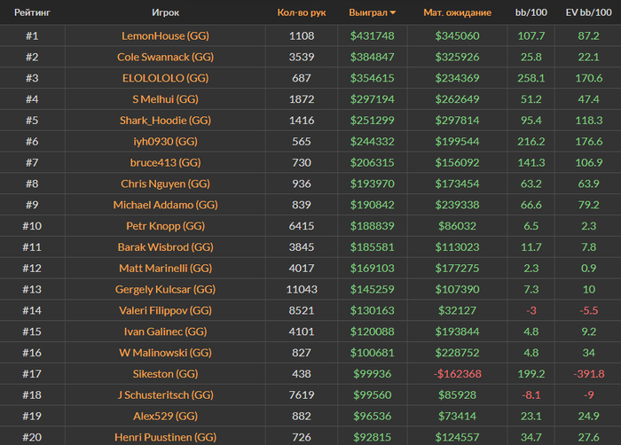Open Shark_Hoodie (GG) profile
Image resolution: width=621 pixels, height=445 pixels.
[165, 121]
